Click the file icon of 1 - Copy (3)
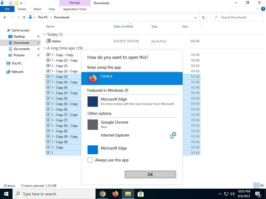 click(x=48, y=77)
